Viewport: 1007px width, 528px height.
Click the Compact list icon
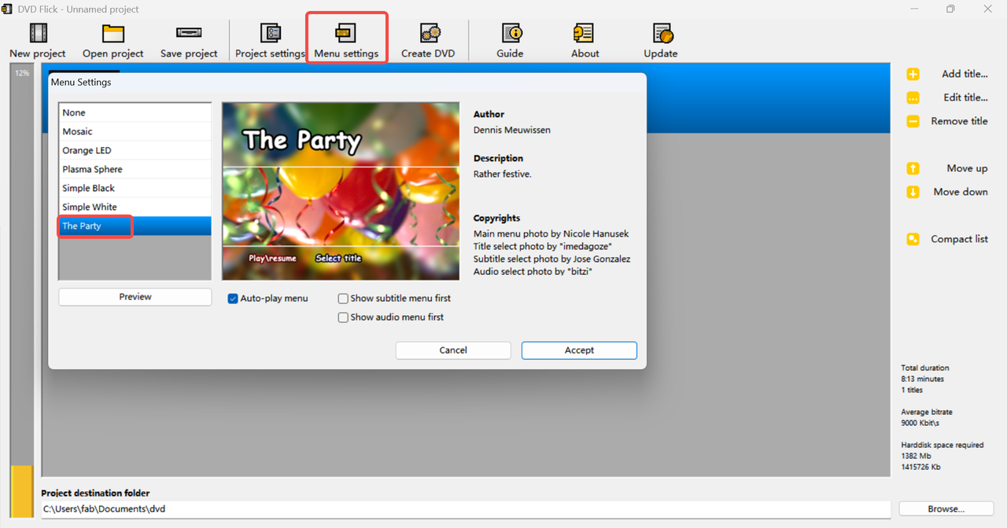913,239
